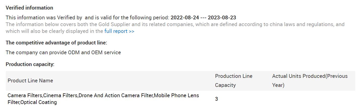Click the 'This information was Verified by' text
The height and width of the screenshot is (108, 359).
pyautogui.click(x=44, y=18)
